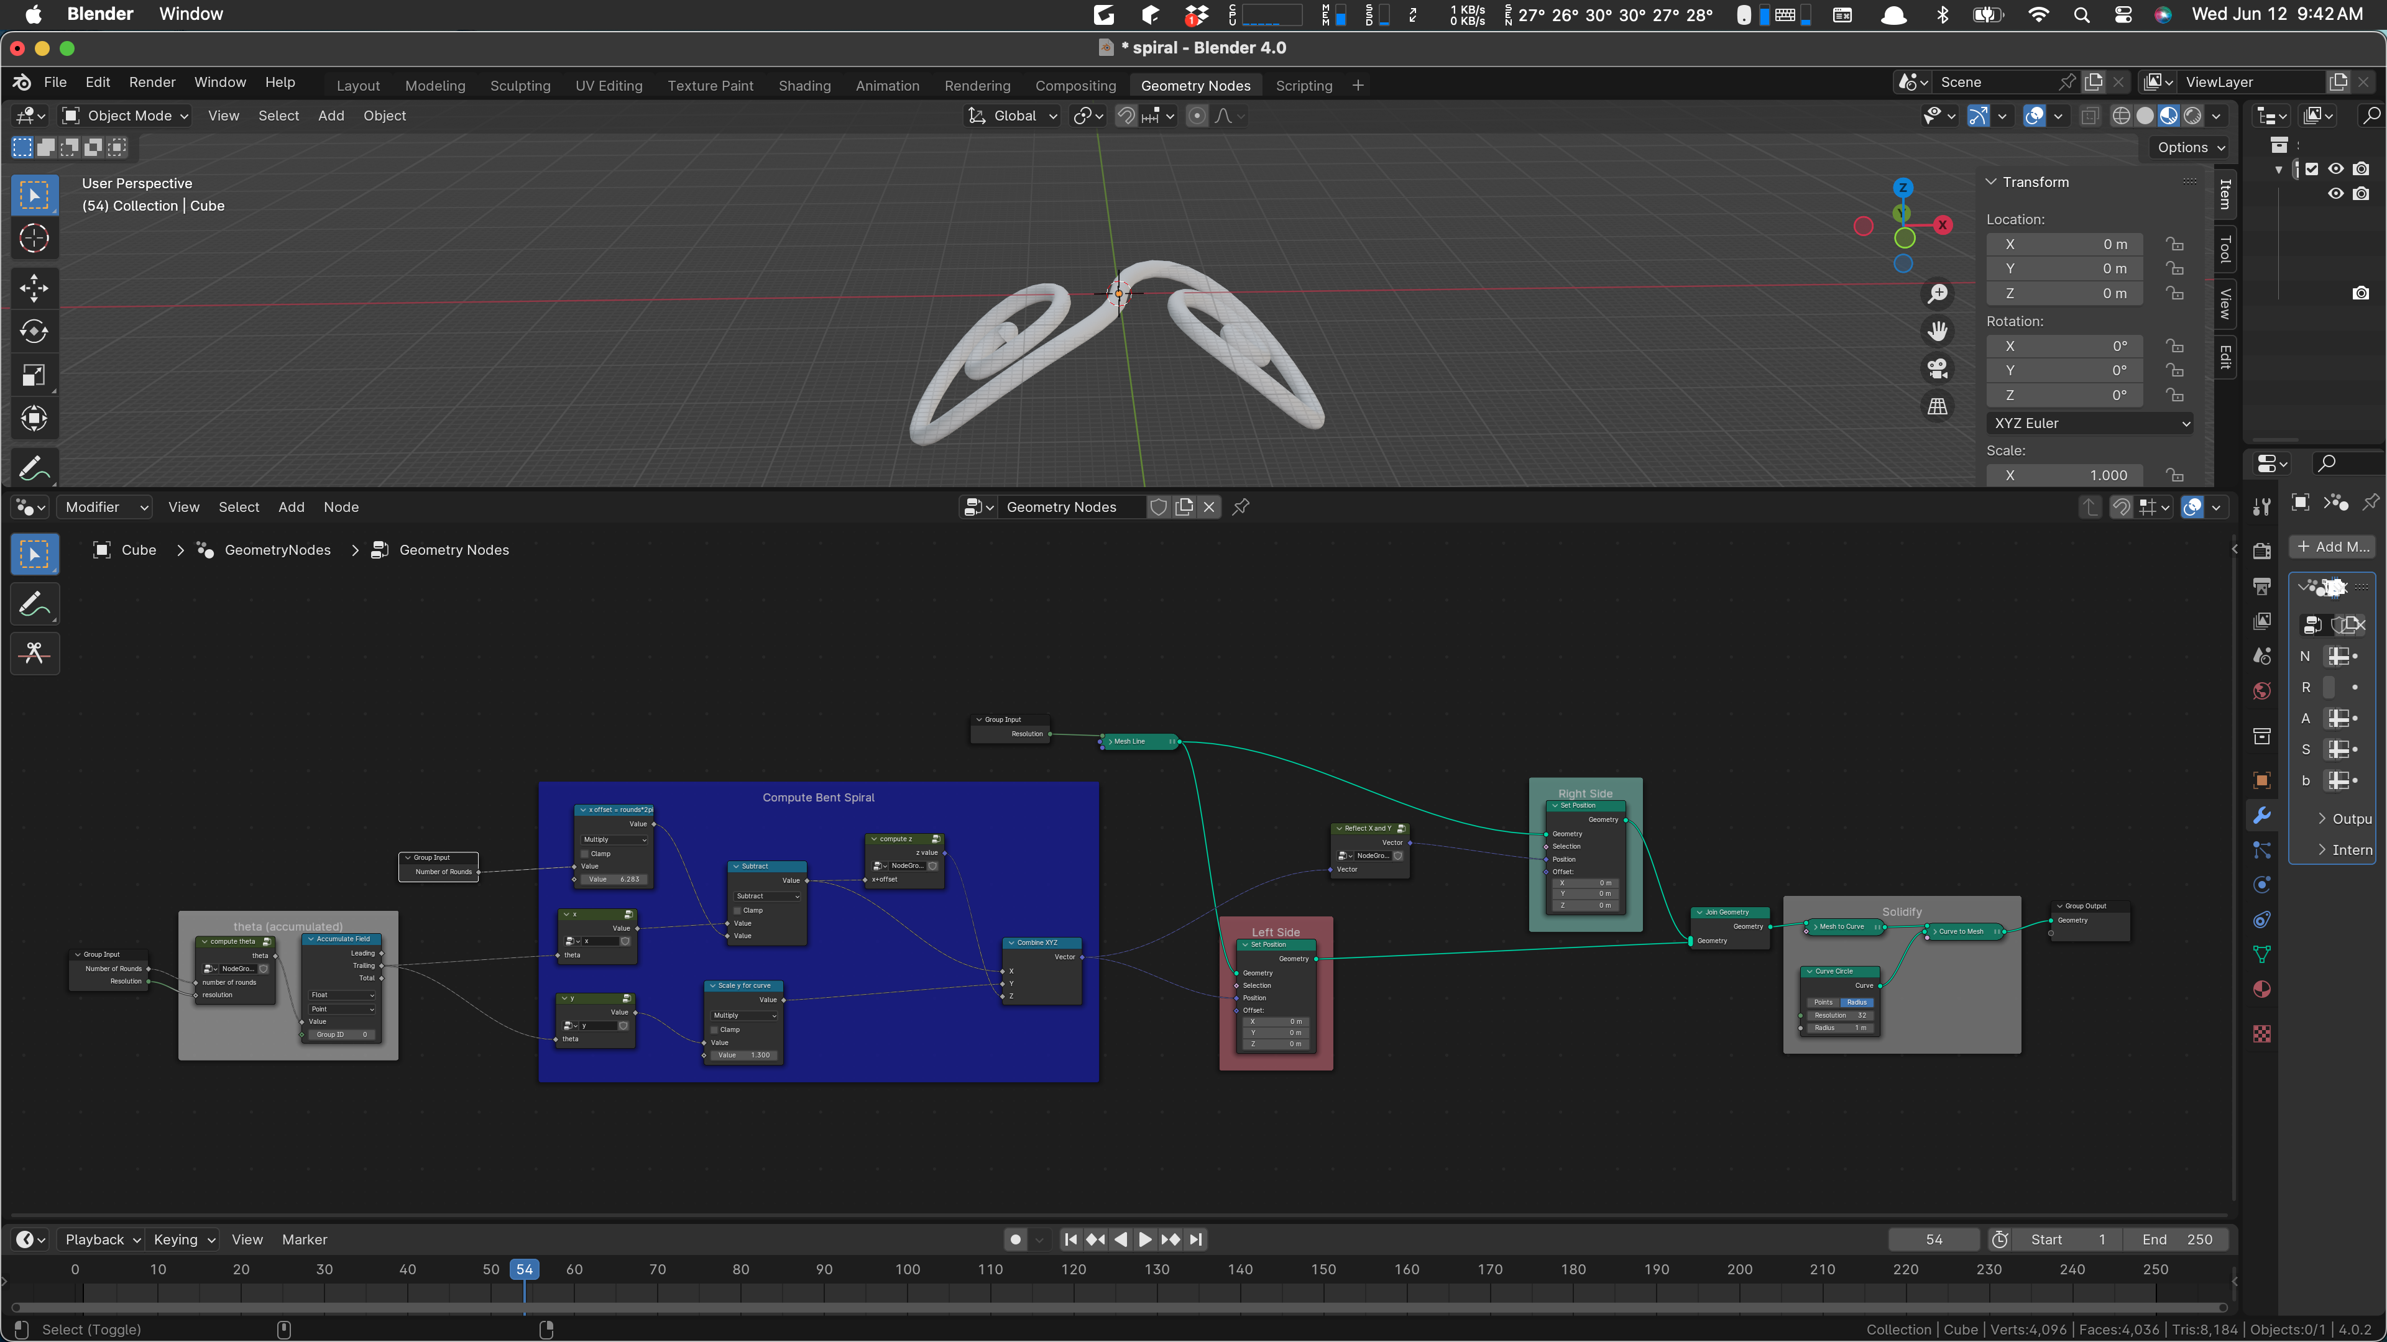Open the World properties globe tab
This screenshot has height=1342, width=2387.
2262,691
